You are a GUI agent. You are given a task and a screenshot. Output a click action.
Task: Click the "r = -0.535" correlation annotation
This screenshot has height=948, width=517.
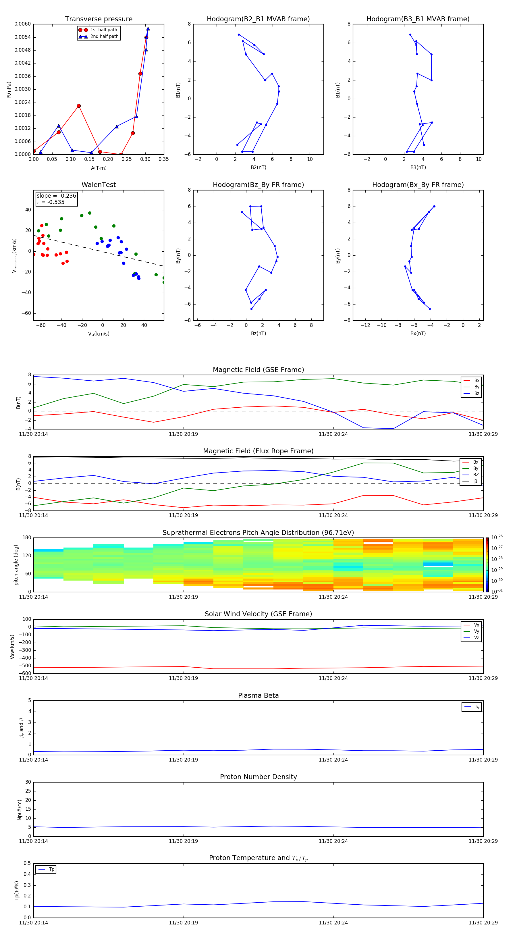[x=51, y=202]
